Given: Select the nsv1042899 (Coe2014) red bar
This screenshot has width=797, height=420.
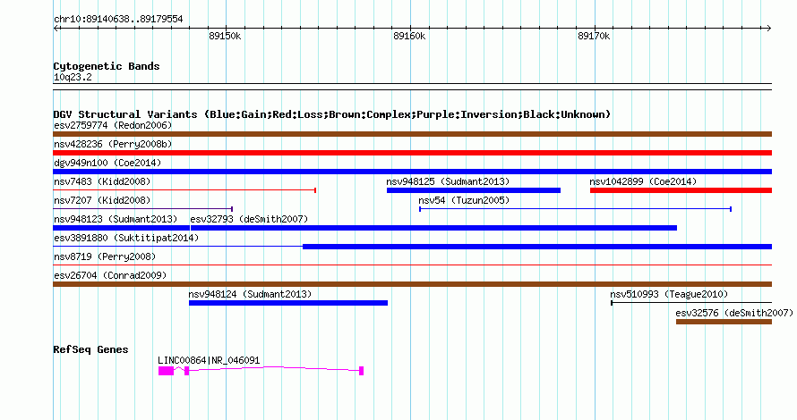Looking at the screenshot, I should (681, 190).
